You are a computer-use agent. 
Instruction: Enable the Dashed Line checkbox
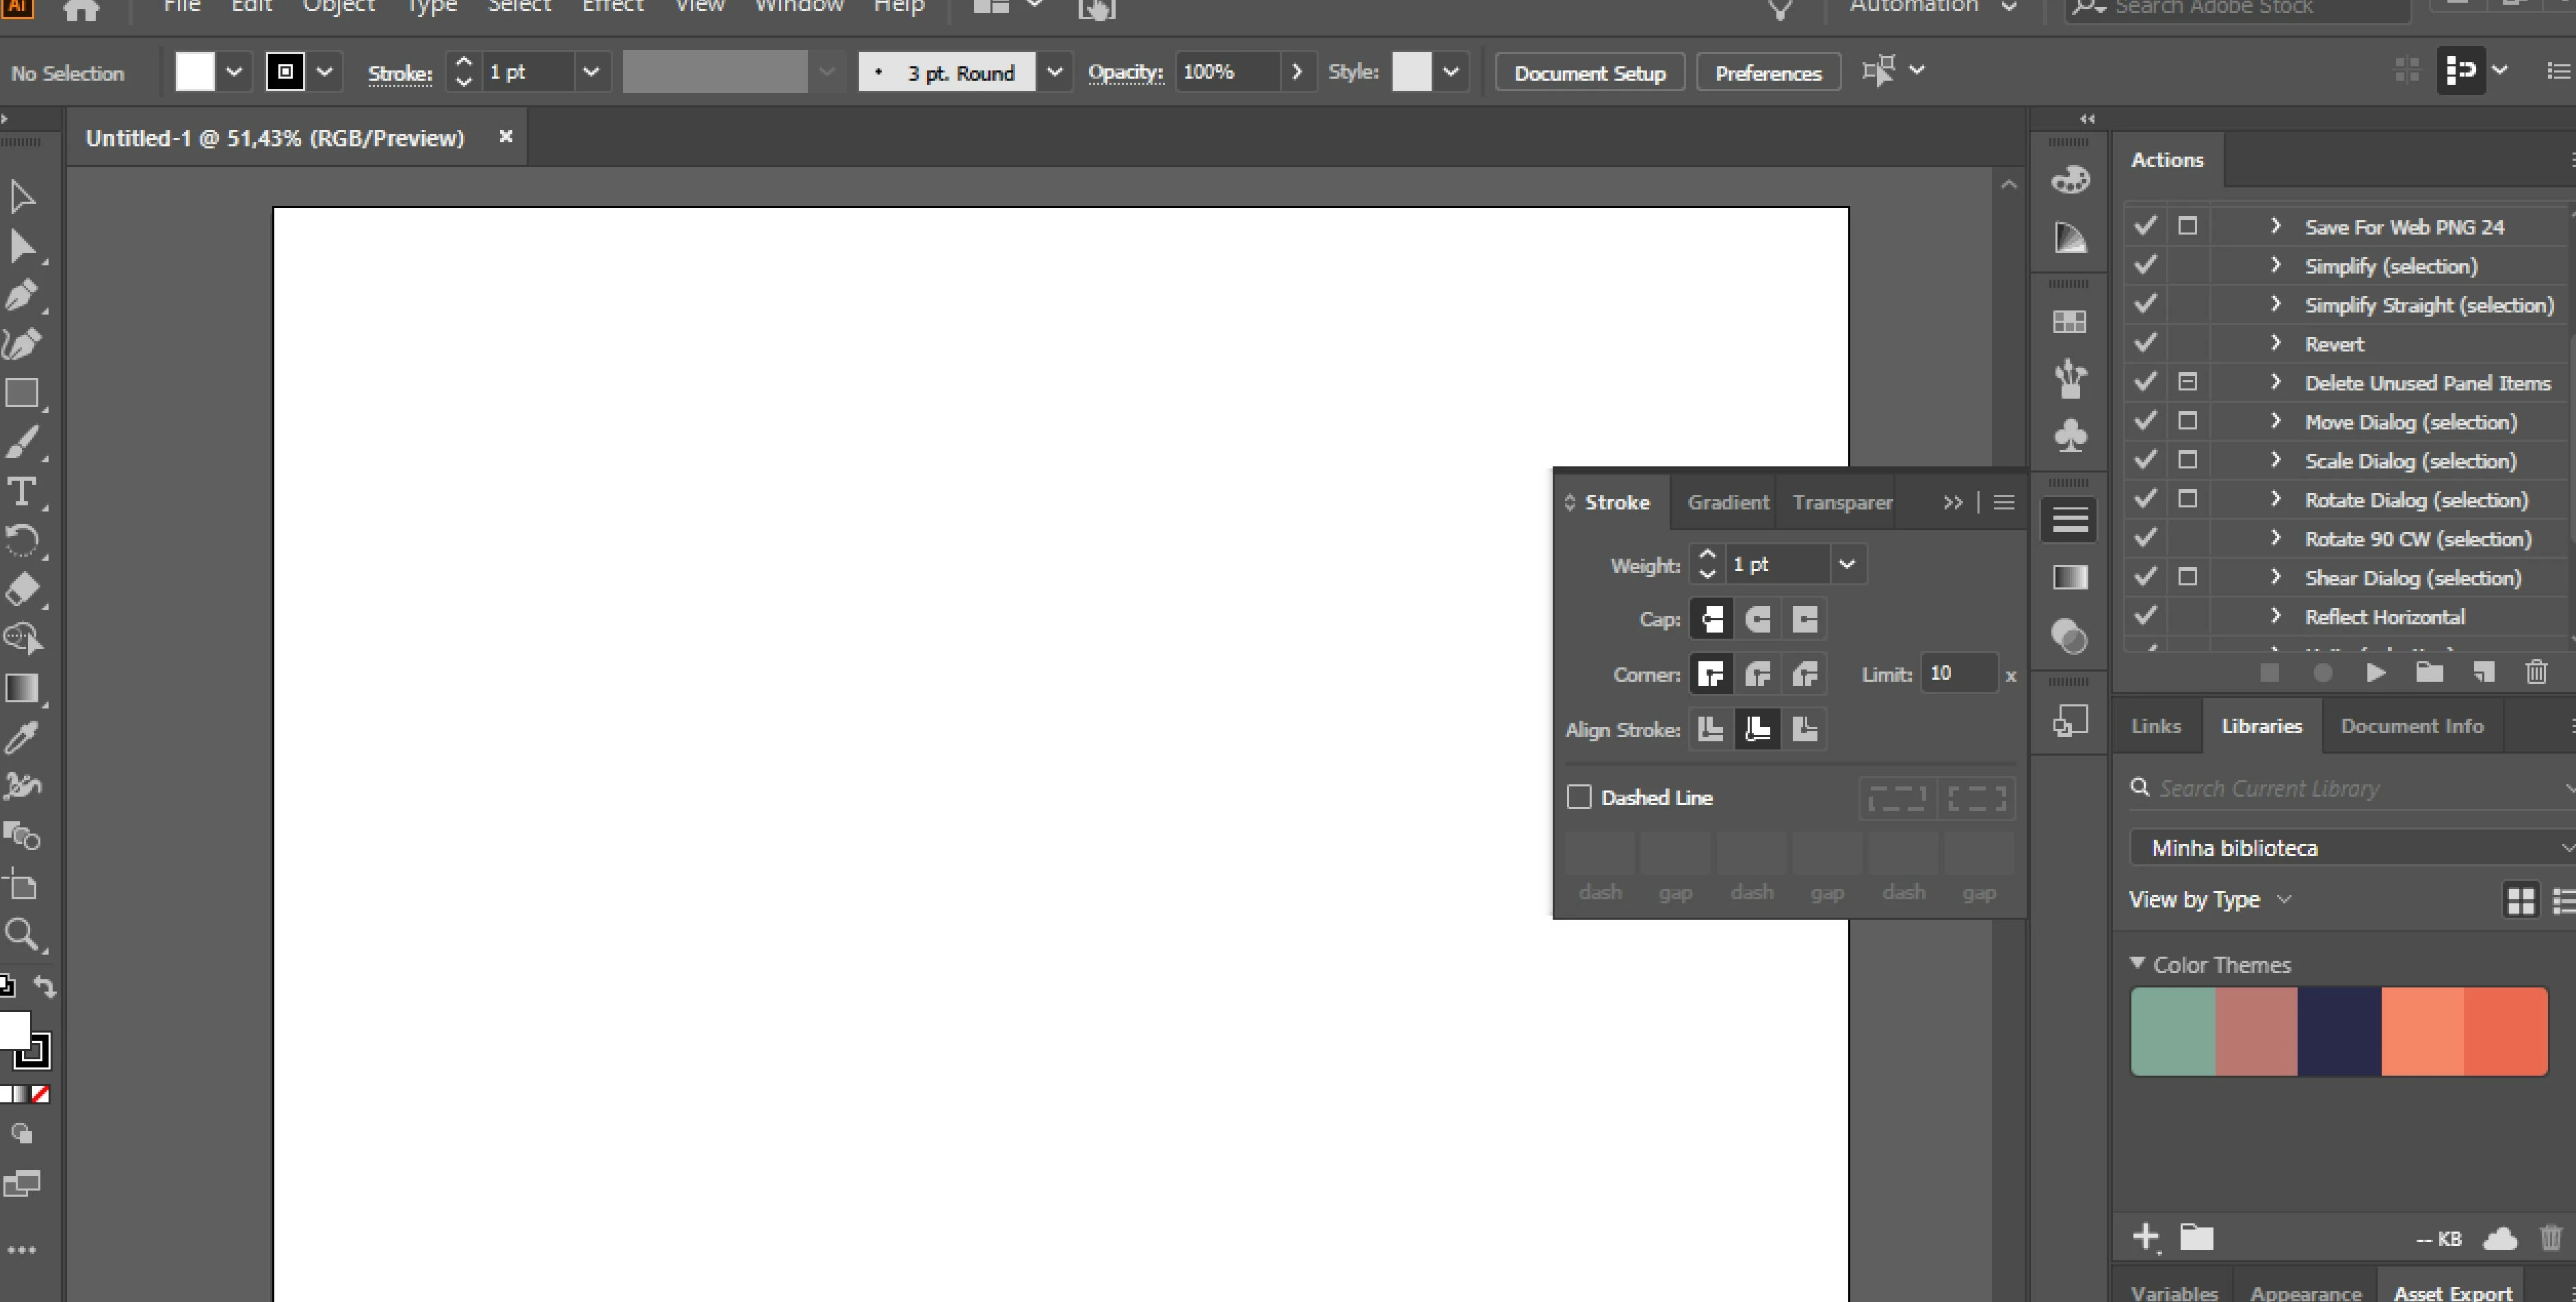(x=1579, y=797)
